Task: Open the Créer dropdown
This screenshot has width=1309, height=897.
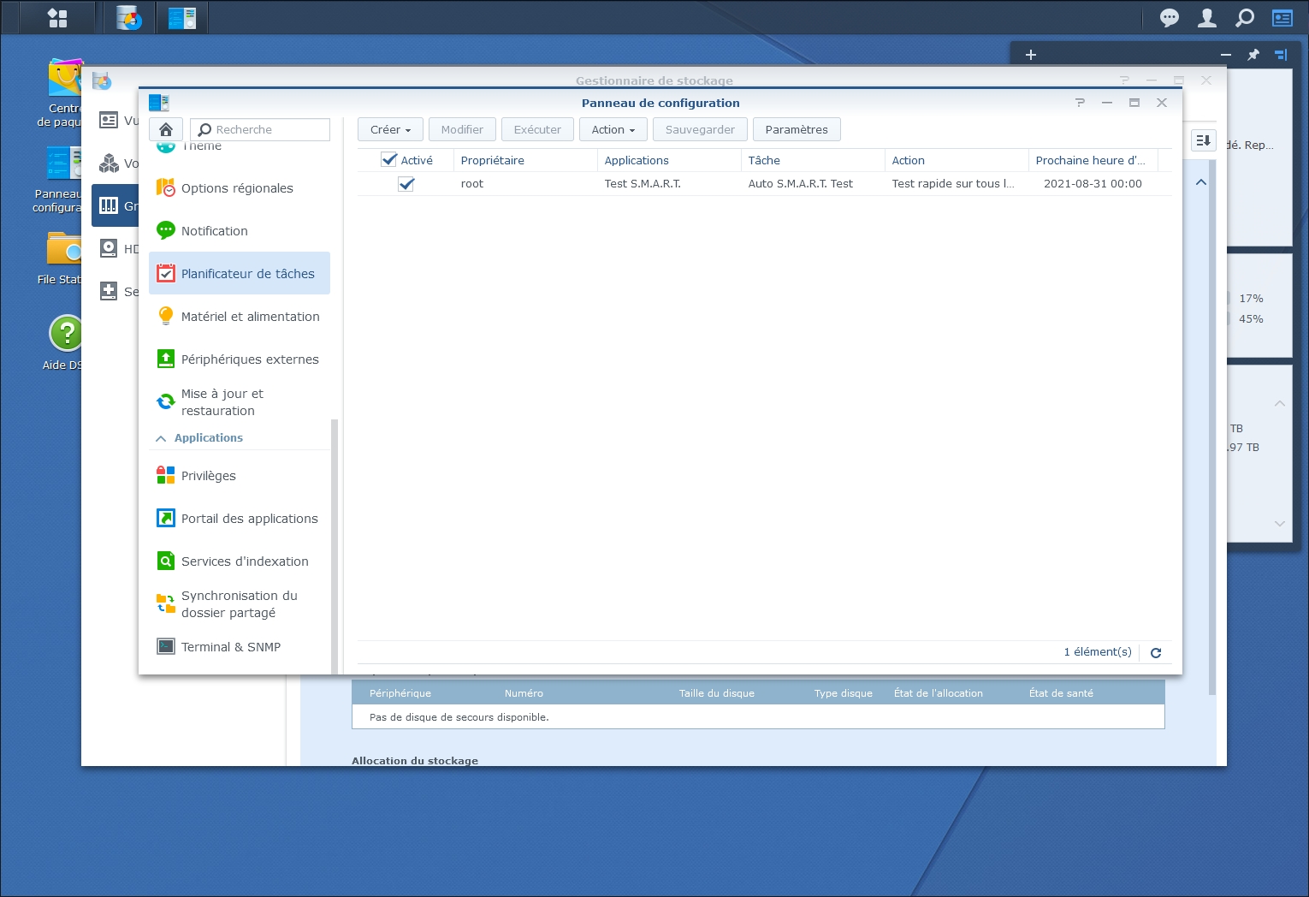Action: coord(390,130)
